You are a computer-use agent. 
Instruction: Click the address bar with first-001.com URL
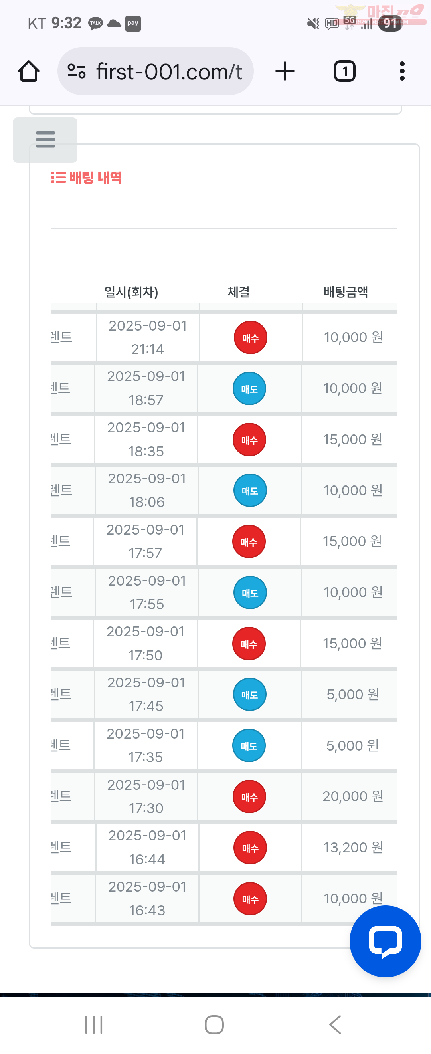coord(155,71)
